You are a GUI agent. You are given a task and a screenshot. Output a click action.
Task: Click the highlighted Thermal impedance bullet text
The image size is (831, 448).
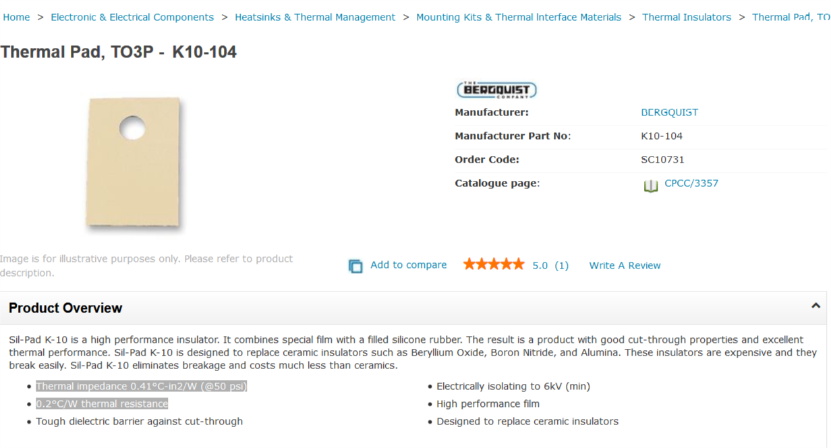point(142,386)
